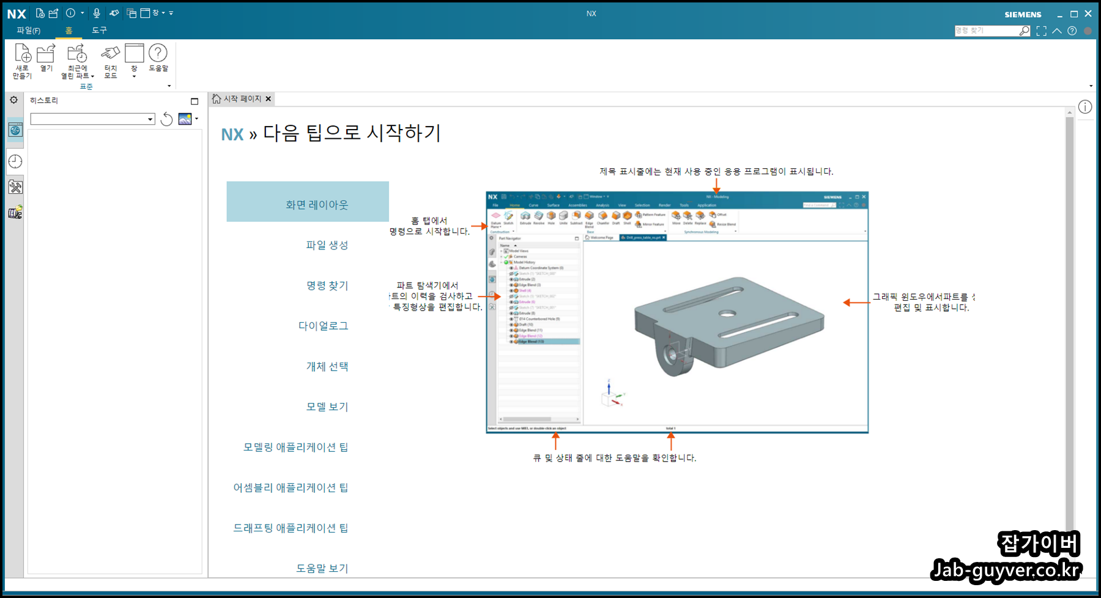Image resolution: width=1101 pixels, height=598 pixels.
Task: Open resource bar settings gear icon
Action: click(14, 100)
